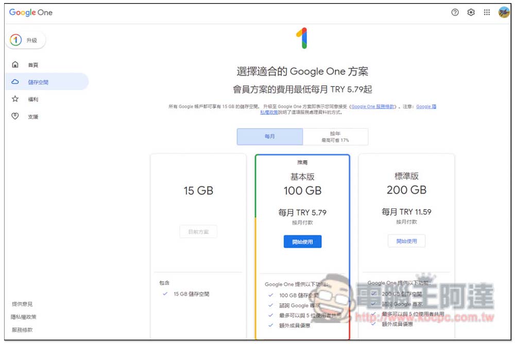Click the 100 GB plan heading

coord(302,191)
